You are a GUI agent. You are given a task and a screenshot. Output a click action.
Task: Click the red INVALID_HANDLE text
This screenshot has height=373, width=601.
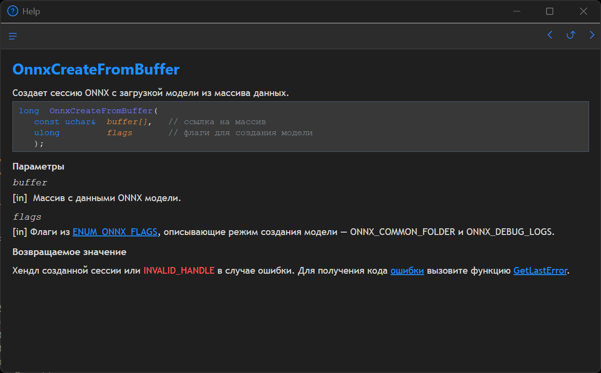point(179,271)
